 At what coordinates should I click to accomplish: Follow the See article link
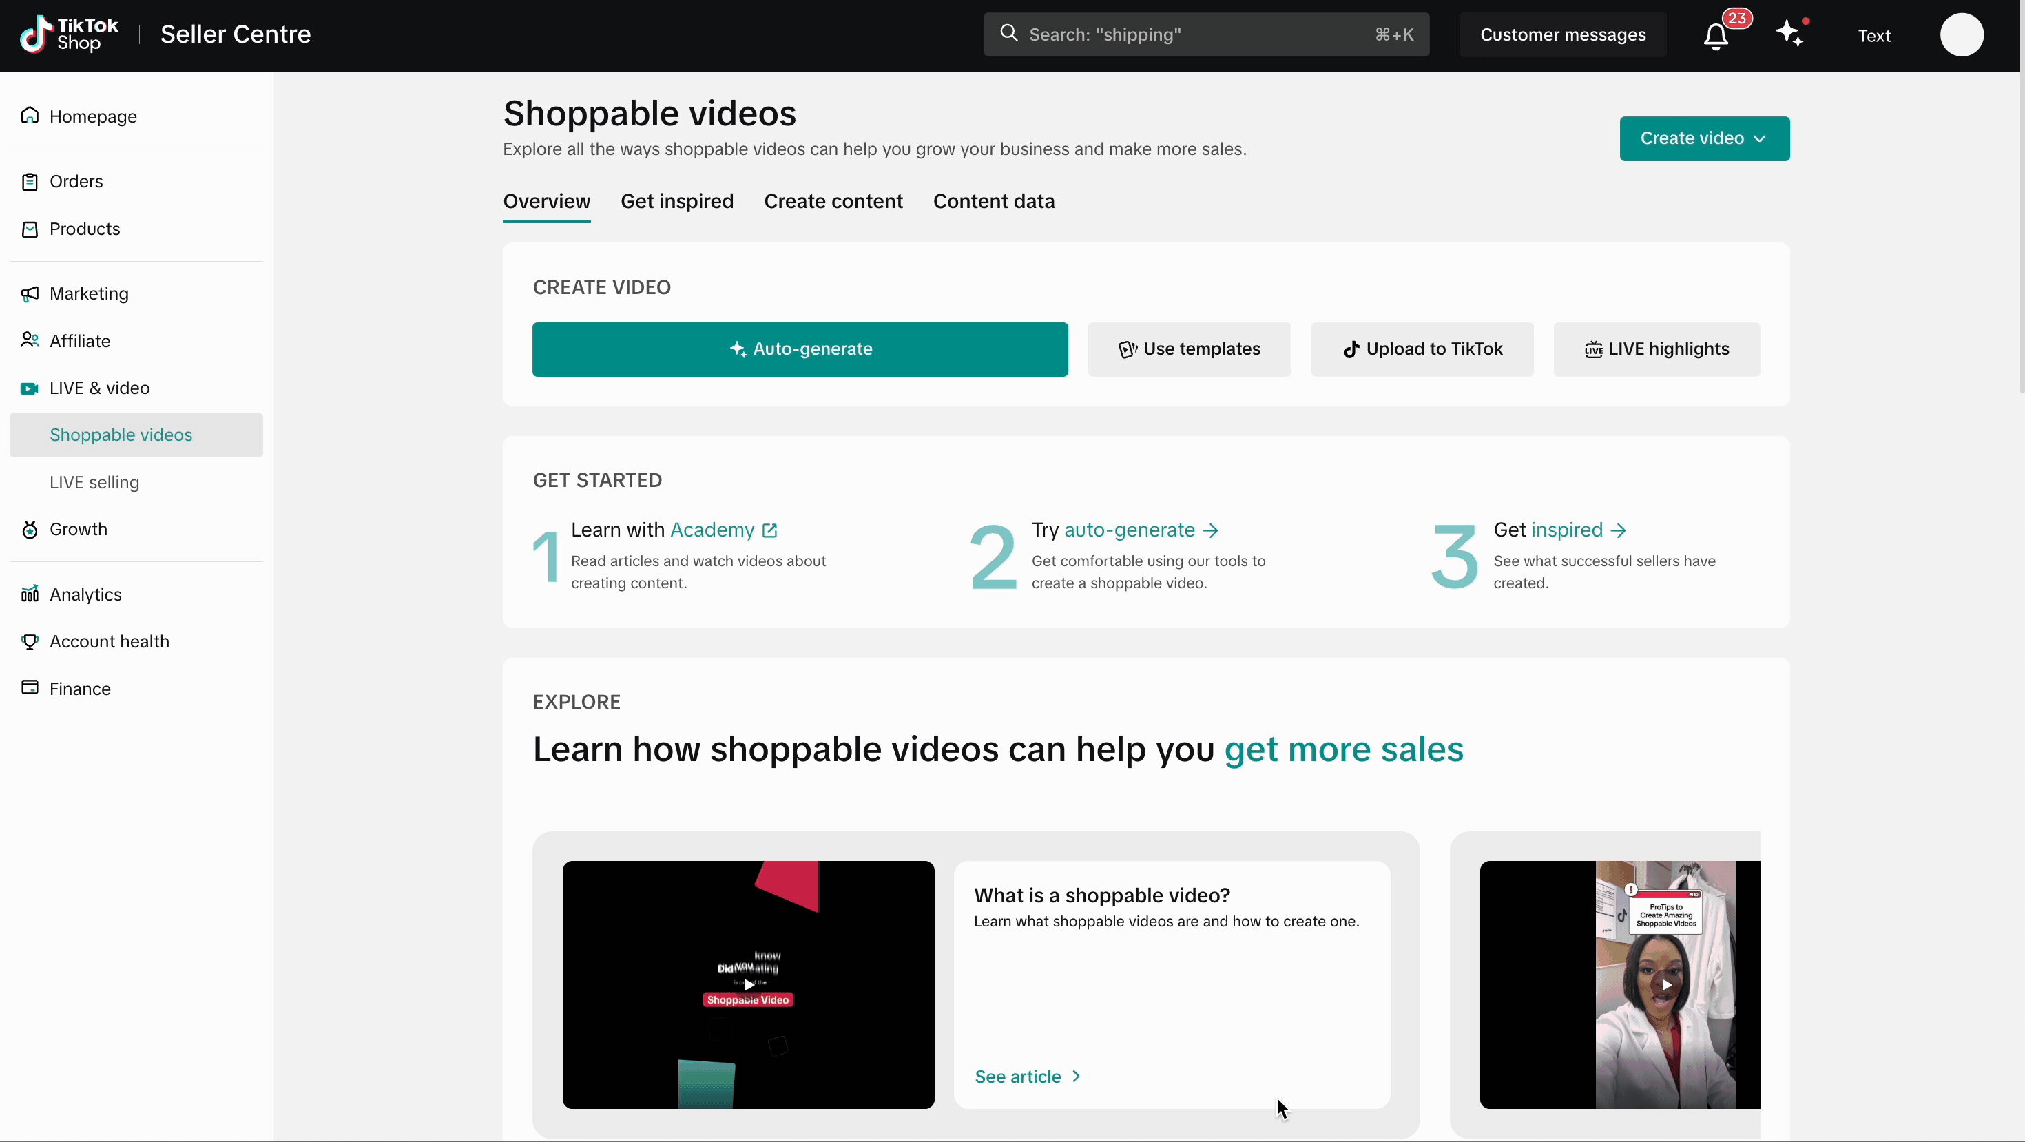click(1028, 1077)
